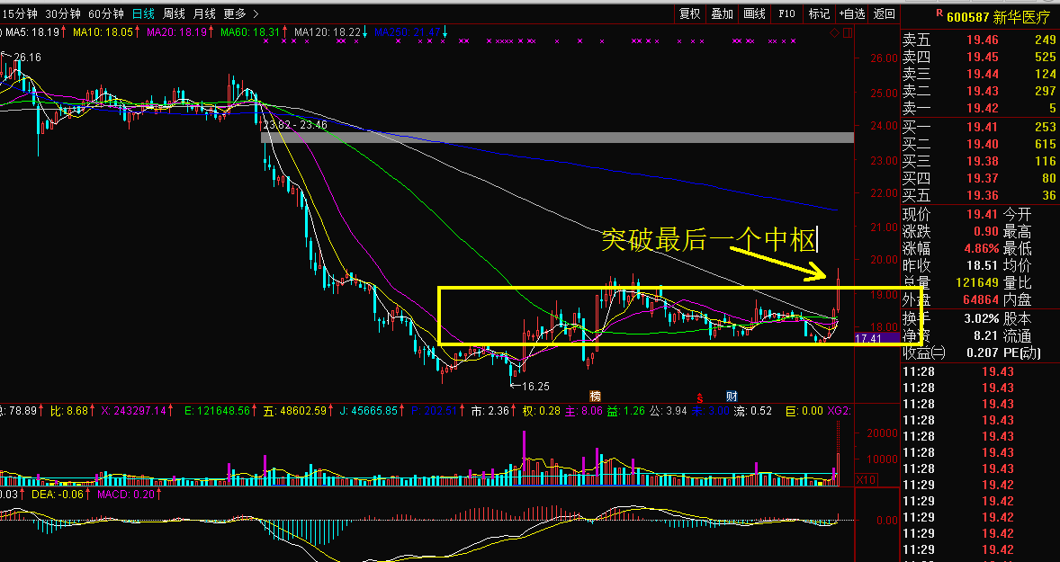Screen dimensions: 1060x562
Task: Click the red S marker below the candles
Action: pyautogui.click(x=700, y=396)
